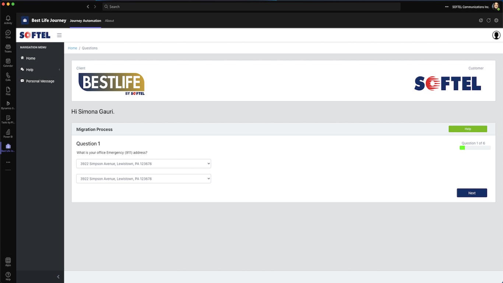Open first emergency address dropdown
This screenshot has height=283, width=503.
pyautogui.click(x=144, y=164)
